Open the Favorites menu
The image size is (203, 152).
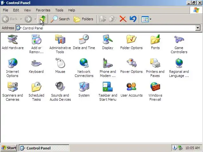pos(43,10)
